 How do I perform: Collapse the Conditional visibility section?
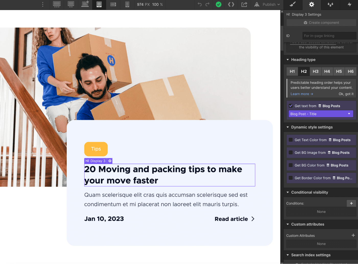287,192
